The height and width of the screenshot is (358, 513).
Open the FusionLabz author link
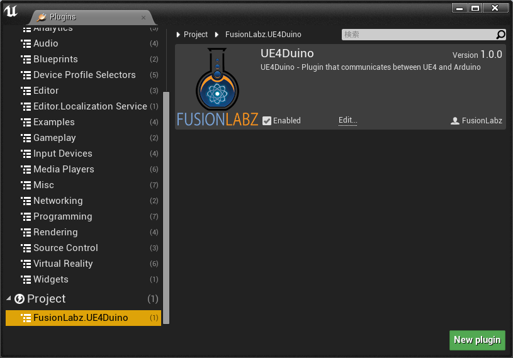(482, 121)
